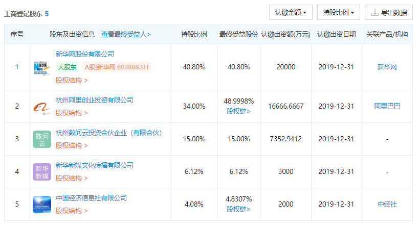Click the 序号 column header
This screenshot has width=420, height=228.
17,34
